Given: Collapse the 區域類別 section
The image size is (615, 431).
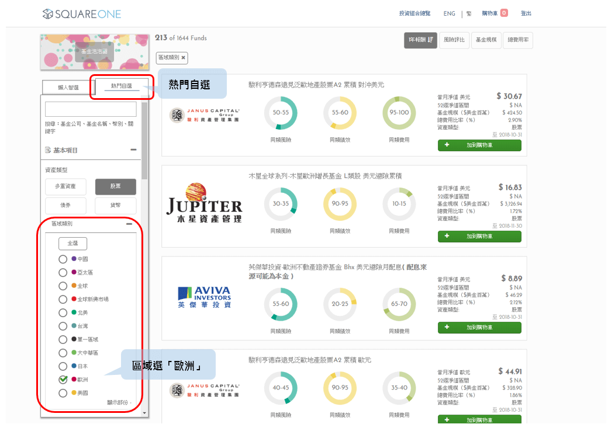Looking at the screenshot, I should [129, 224].
